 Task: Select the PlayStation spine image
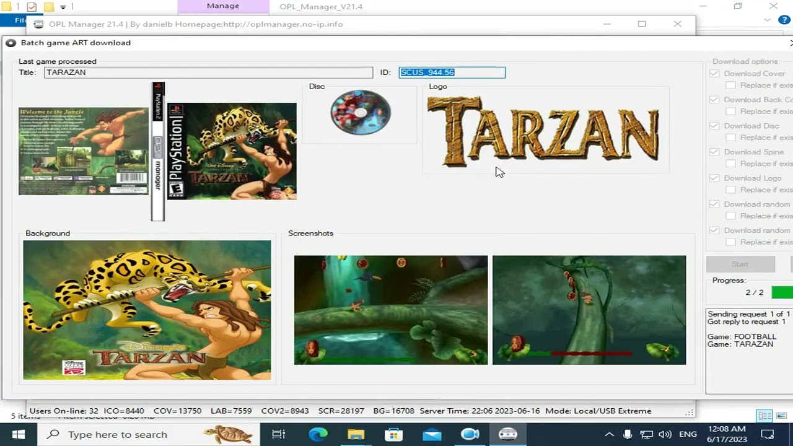[x=158, y=151]
